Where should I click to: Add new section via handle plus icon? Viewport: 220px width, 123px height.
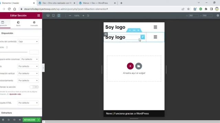tap(130, 30)
